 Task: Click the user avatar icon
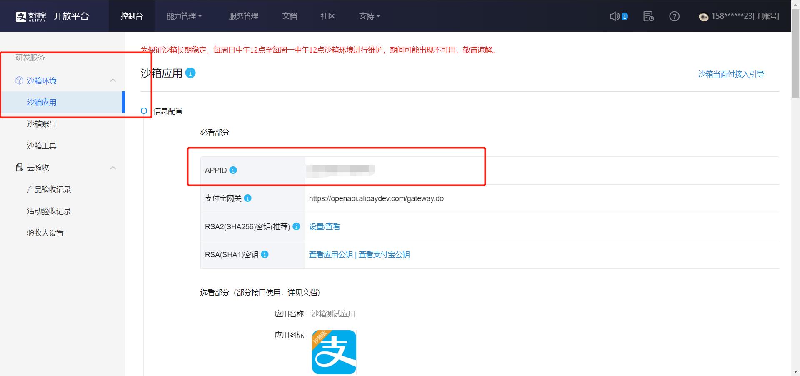pos(704,17)
